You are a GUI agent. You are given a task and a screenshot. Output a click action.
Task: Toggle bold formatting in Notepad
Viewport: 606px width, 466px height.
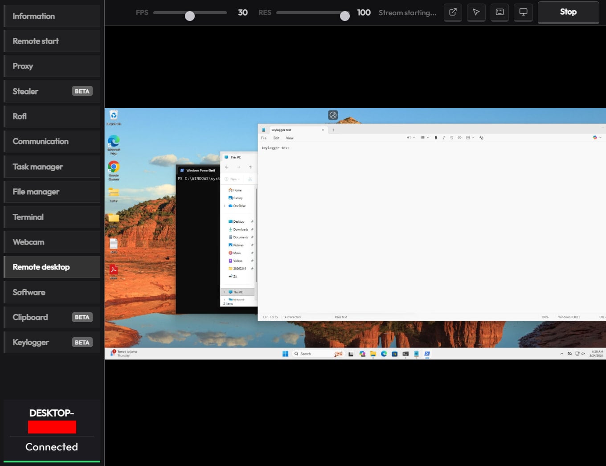(436, 138)
